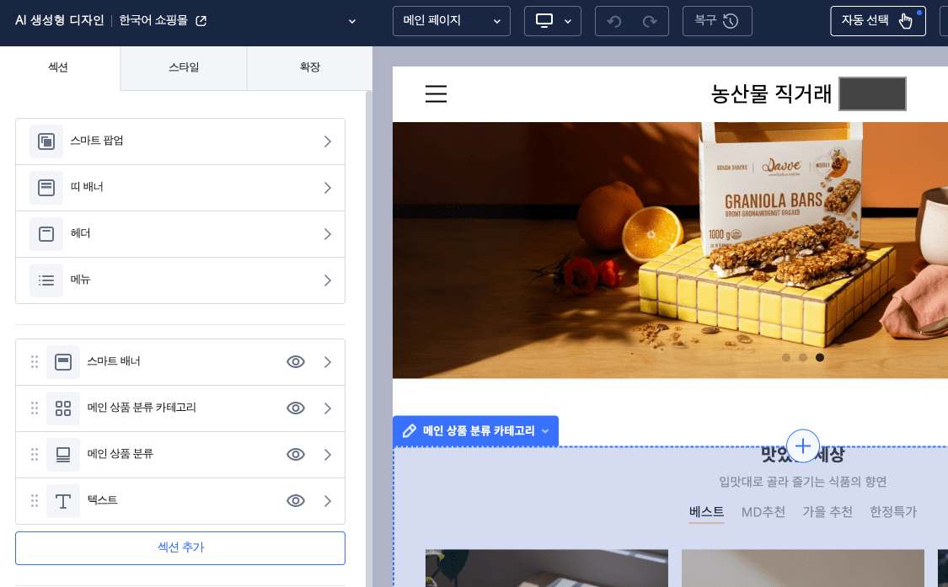This screenshot has width=948, height=587.
Task: Select the MD추천 product tab in the preview
Action: (763, 512)
